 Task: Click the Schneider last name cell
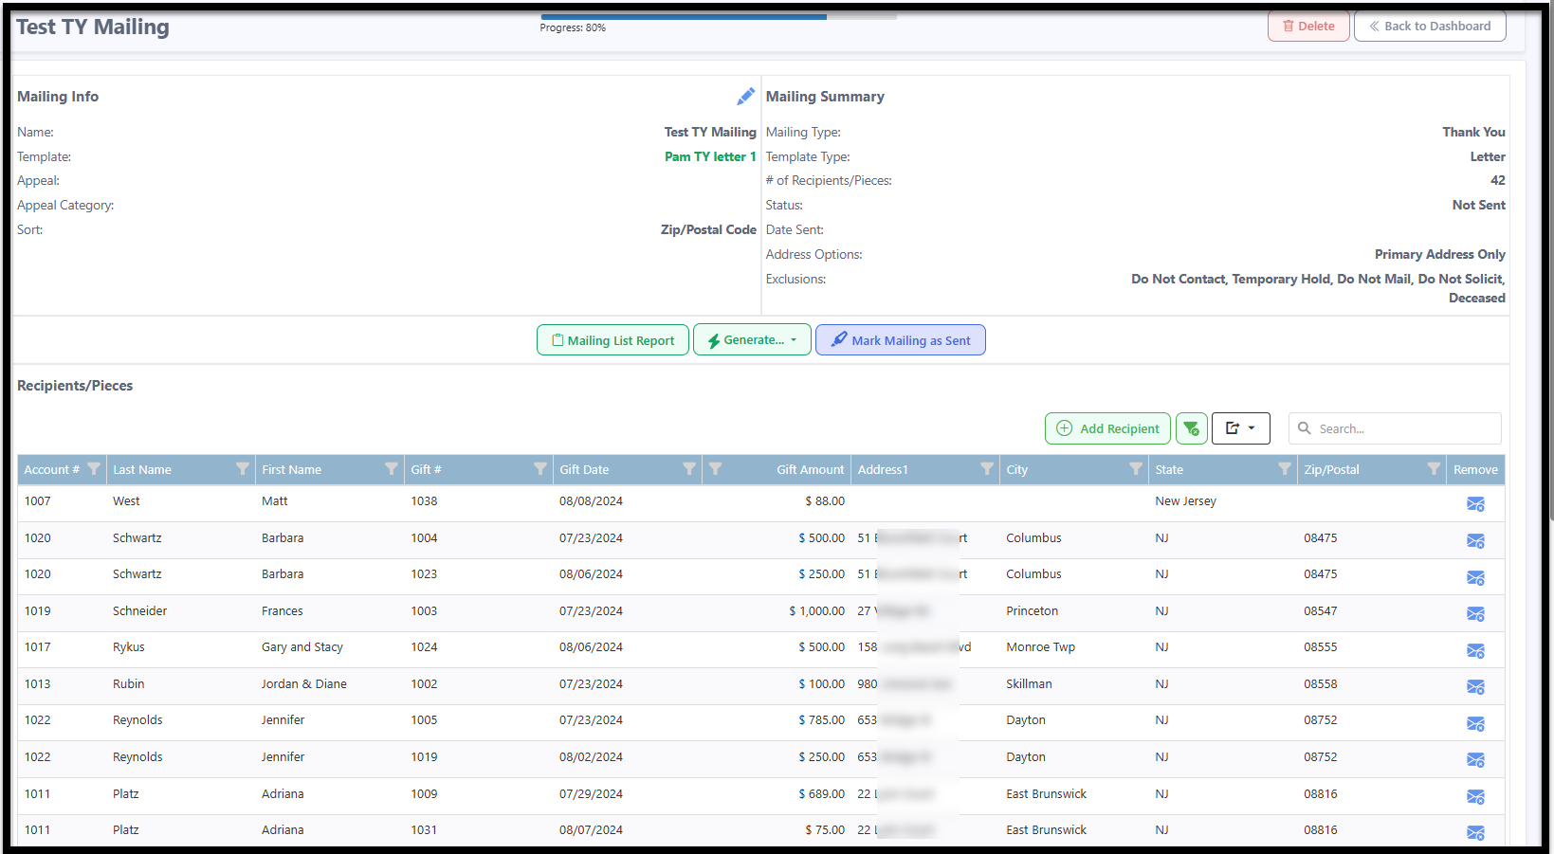[139, 611]
